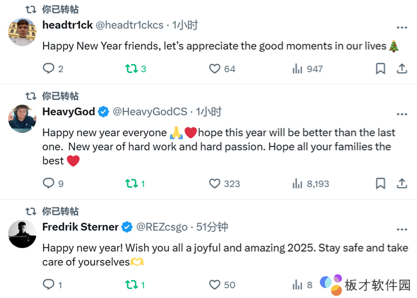417x298 pixels.
Task: Bookmark HeavyGod's post
Action: tap(381, 183)
